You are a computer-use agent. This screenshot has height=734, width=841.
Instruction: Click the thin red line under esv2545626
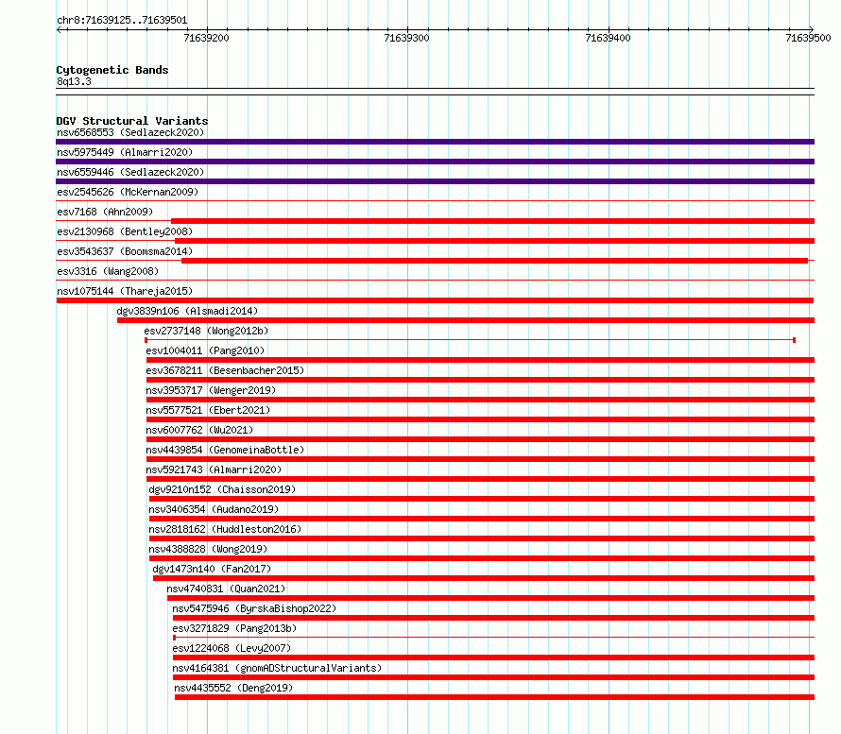pos(435,201)
